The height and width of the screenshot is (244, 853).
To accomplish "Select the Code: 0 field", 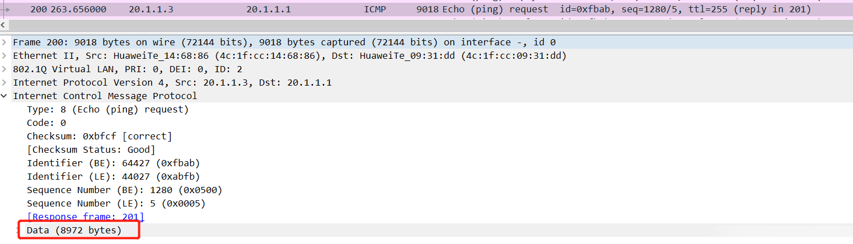I will pyautogui.click(x=46, y=123).
